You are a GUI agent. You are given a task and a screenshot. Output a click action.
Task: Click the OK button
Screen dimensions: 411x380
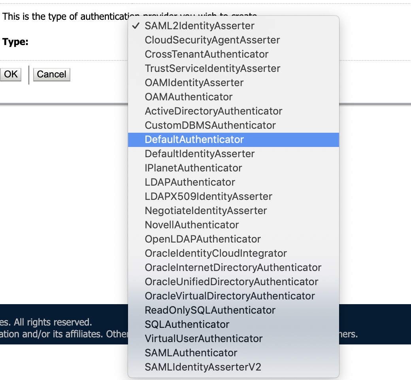[11, 74]
